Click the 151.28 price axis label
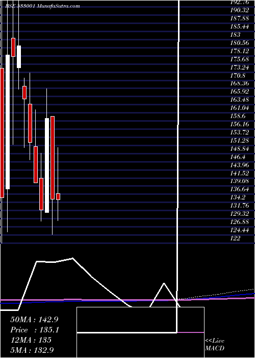The height and width of the screenshot is (358, 255). 240,141
